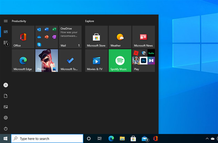This screenshot has width=218, height=143.
Task: Open the Microsoft Edge tile
Action: pyautogui.click(x=23, y=61)
